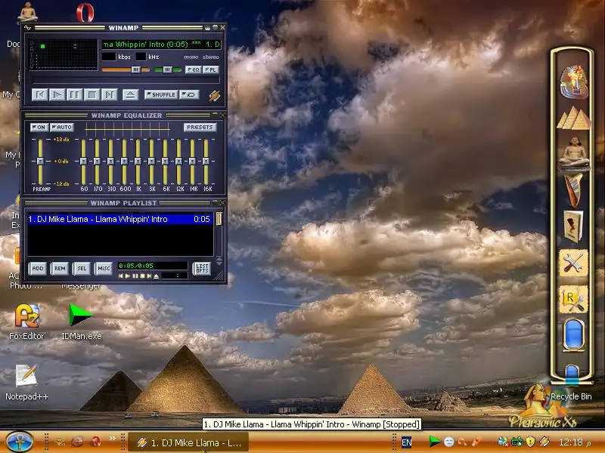Open the playlist LIST OPTS menu
This screenshot has height=453, width=605.
click(202, 268)
